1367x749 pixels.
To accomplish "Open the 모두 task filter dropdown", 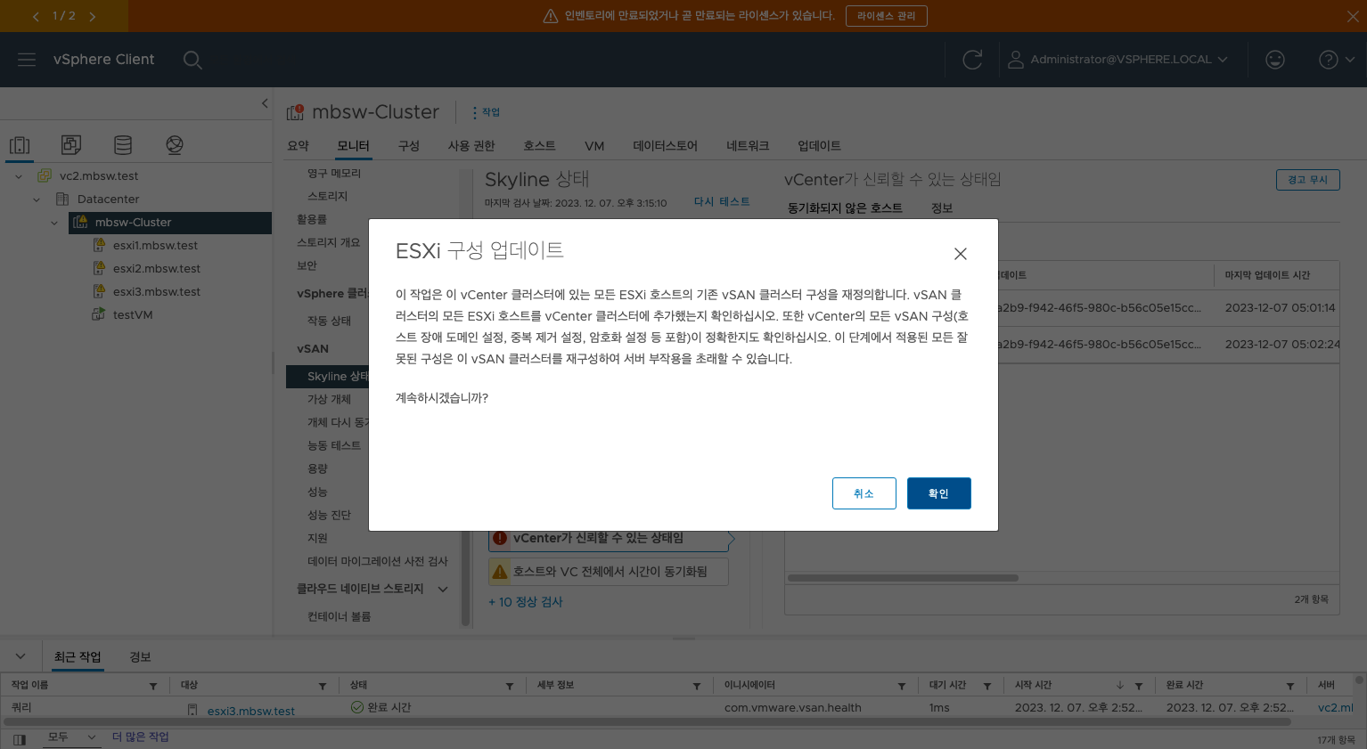I will click(71, 737).
